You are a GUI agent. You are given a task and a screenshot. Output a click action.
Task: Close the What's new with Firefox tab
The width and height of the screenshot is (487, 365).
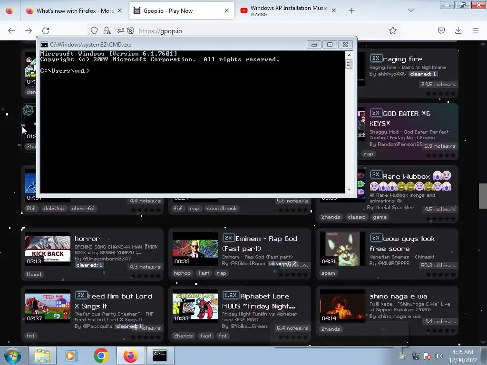[120, 10]
